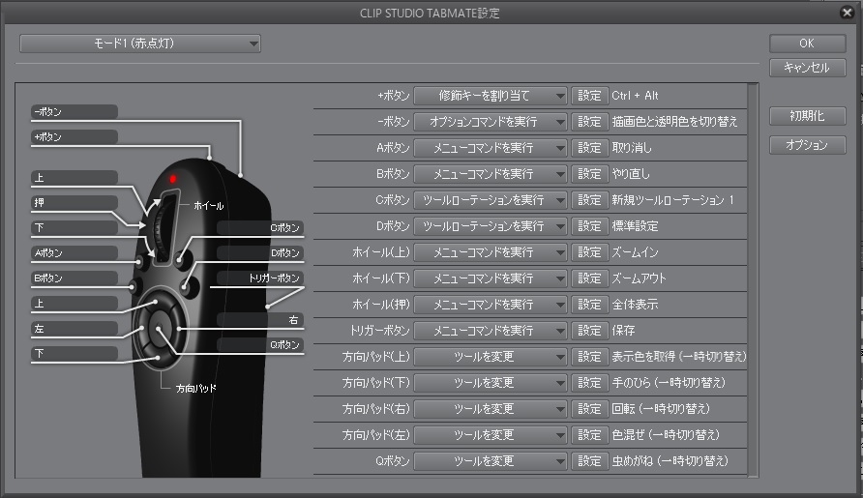Open the モード1 (赤点灯) mode dropdown
Image resolution: width=863 pixels, height=498 pixels.
coord(139,44)
